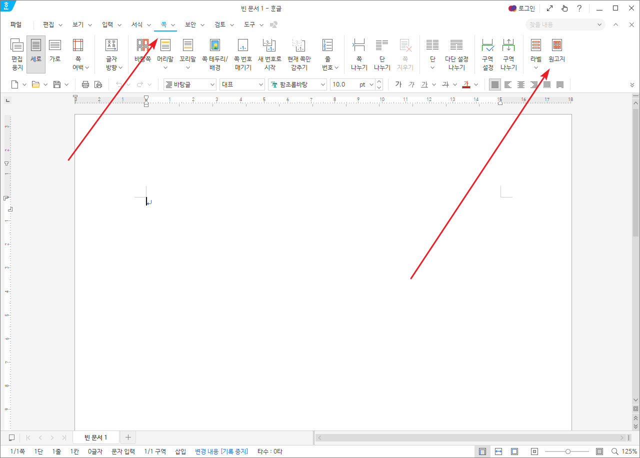The image size is (640, 458).
Task: Toggle strikethrough 가 formatting
Action: click(x=445, y=84)
